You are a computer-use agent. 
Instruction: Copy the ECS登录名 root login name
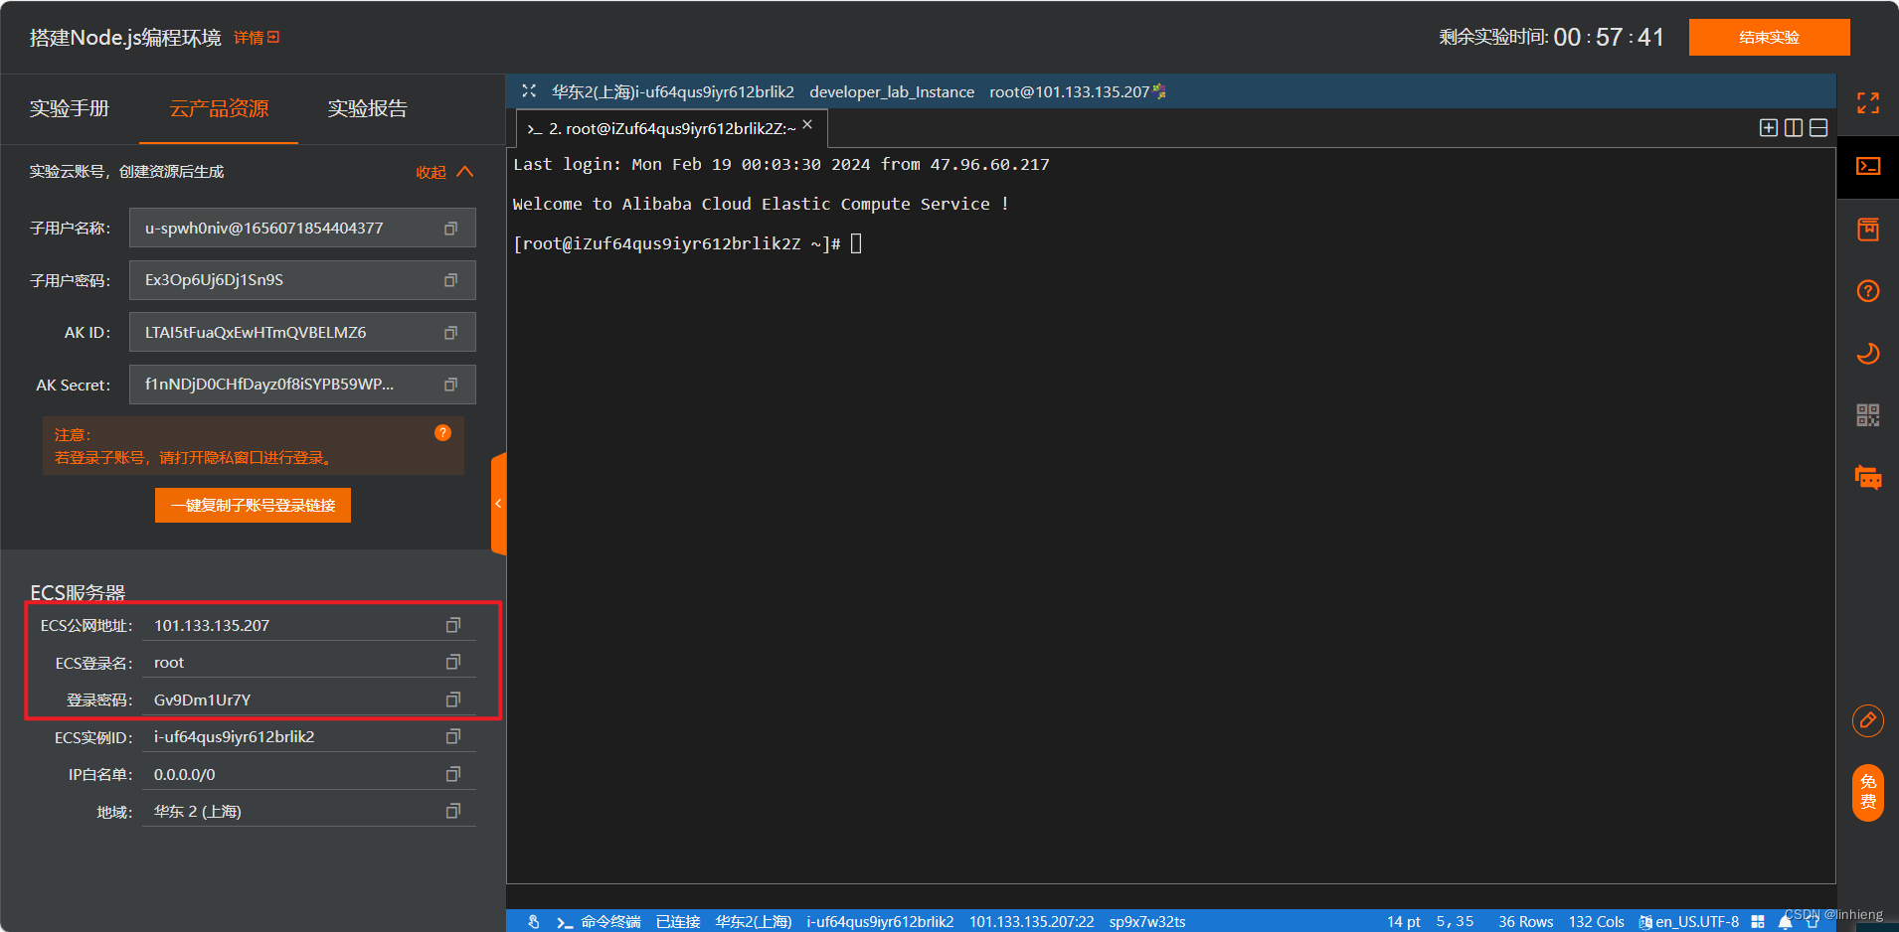[453, 662]
